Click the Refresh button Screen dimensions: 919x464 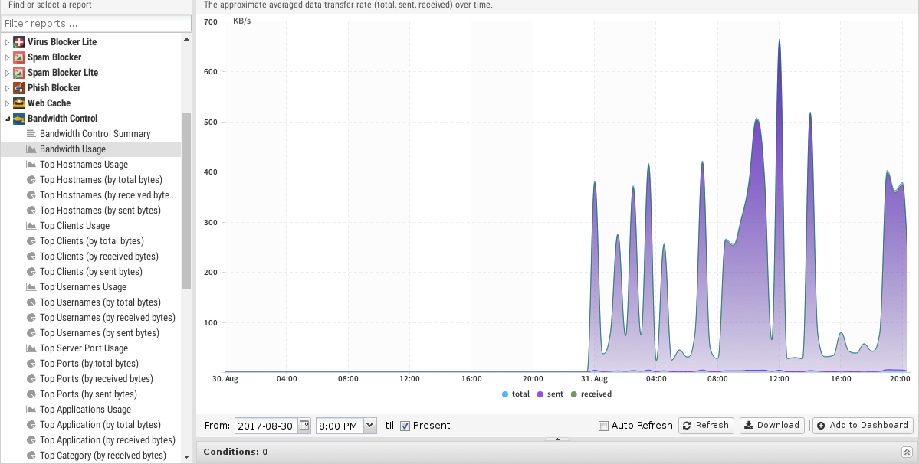(x=706, y=426)
